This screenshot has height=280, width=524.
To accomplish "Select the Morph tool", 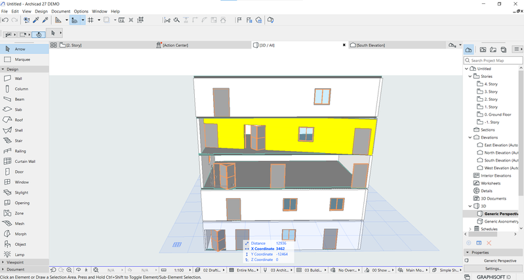I will pyautogui.click(x=20, y=234).
